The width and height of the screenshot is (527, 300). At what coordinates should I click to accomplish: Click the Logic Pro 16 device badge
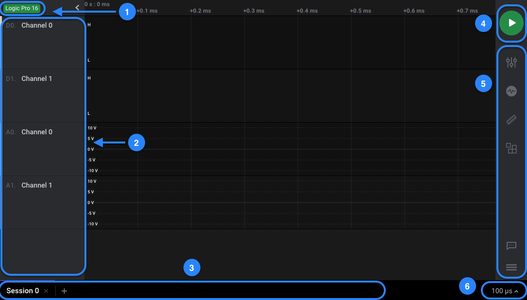[x=22, y=8]
